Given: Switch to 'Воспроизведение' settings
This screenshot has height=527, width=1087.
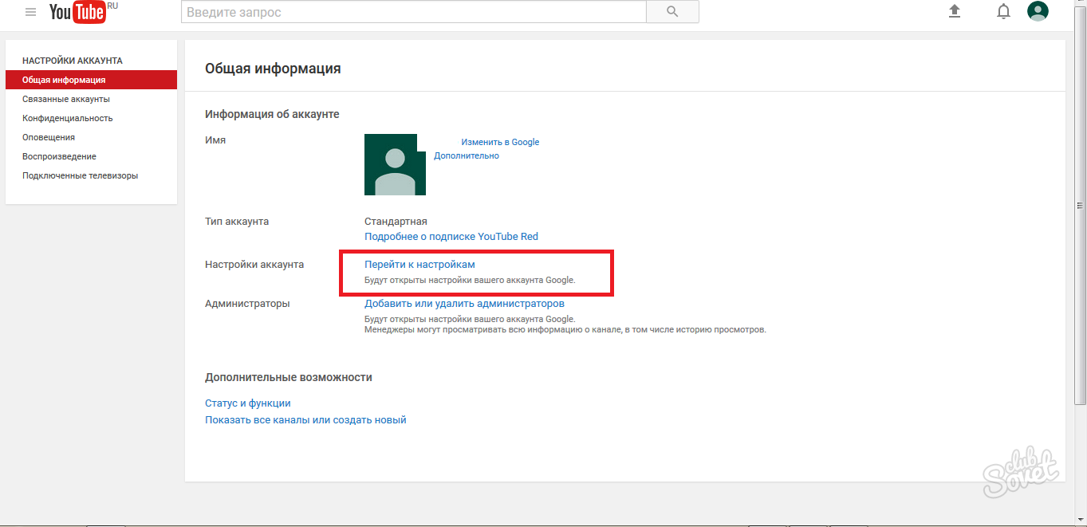Looking at the screenshot, I should [x=59, y=156].
